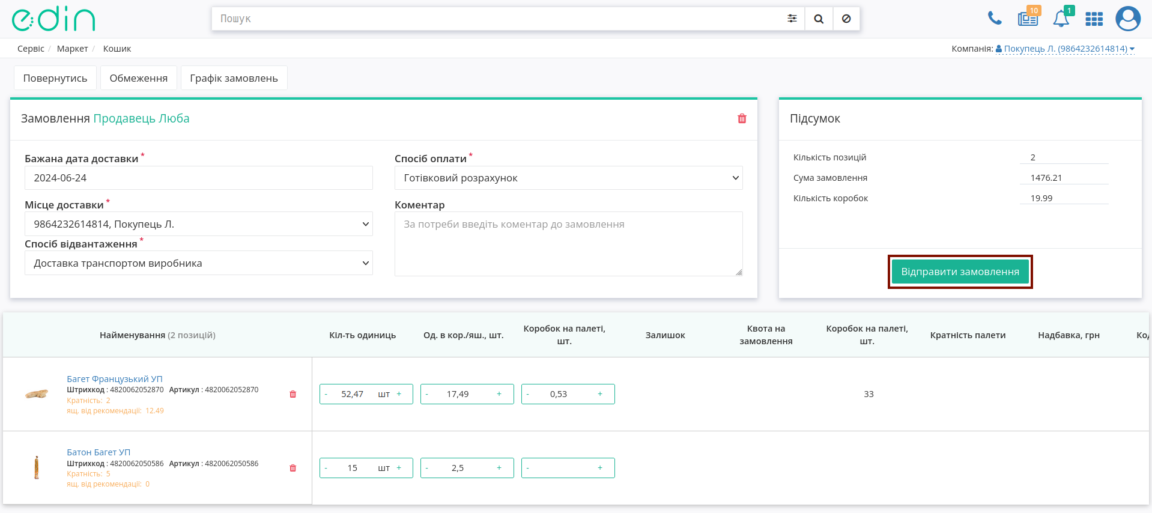Open the notifications bell
Screen dimensions: 1152x513
pyautogui.click(x=1062, y=18)
